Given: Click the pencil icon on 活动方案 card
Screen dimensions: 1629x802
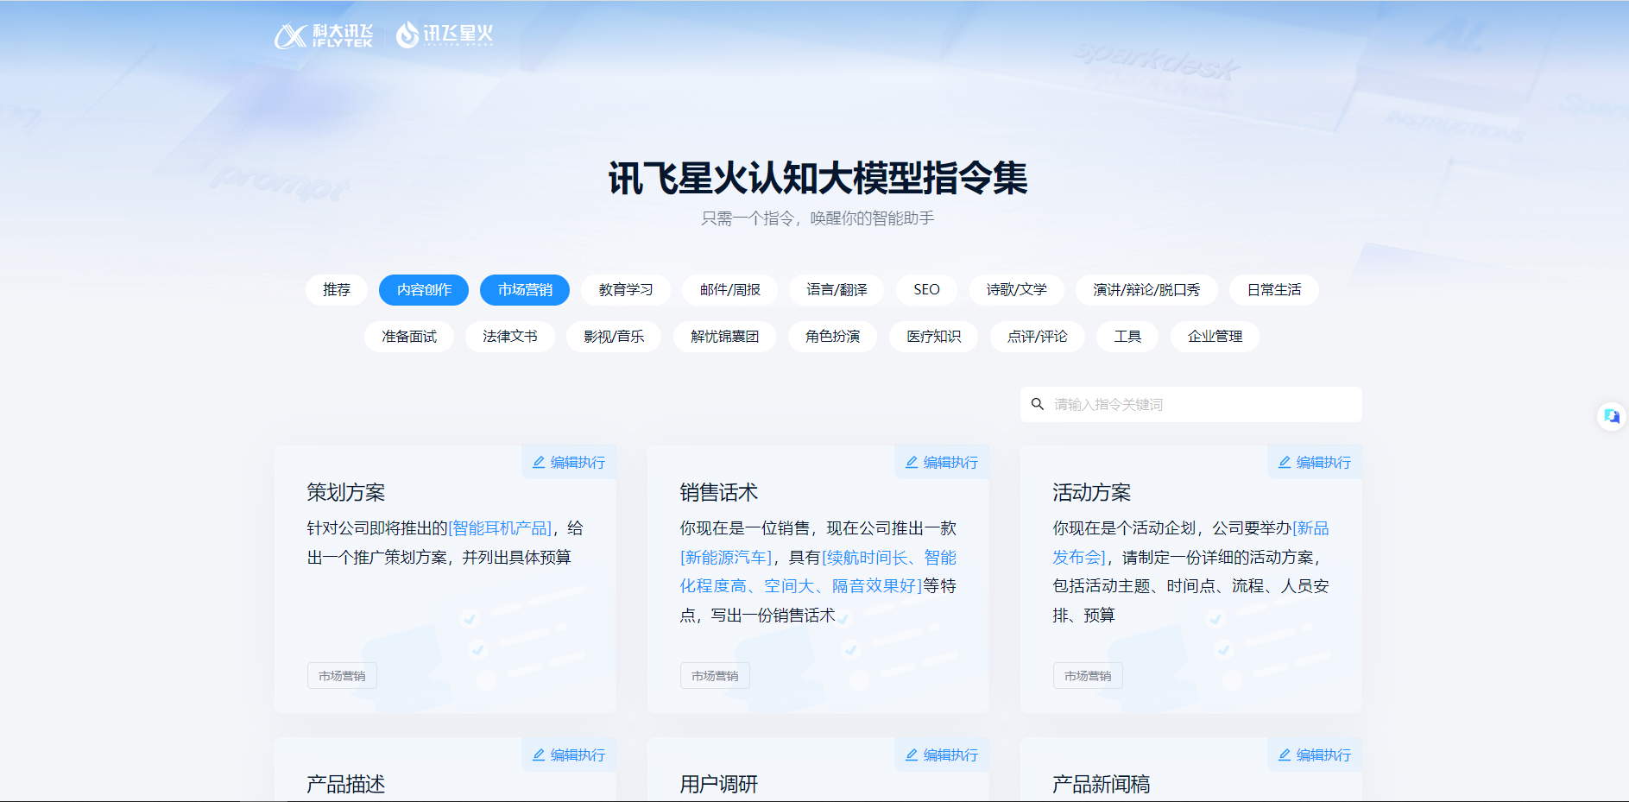Looking at the screenshot, I should (1285, 463).
